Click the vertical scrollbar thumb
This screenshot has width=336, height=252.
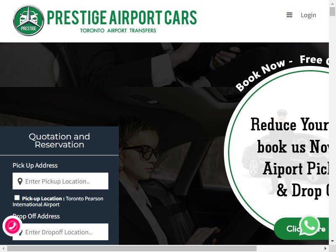pyautogui.click(x=332, y=11)
